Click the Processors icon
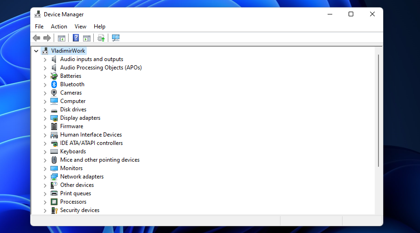 click(x=54, y=202)
